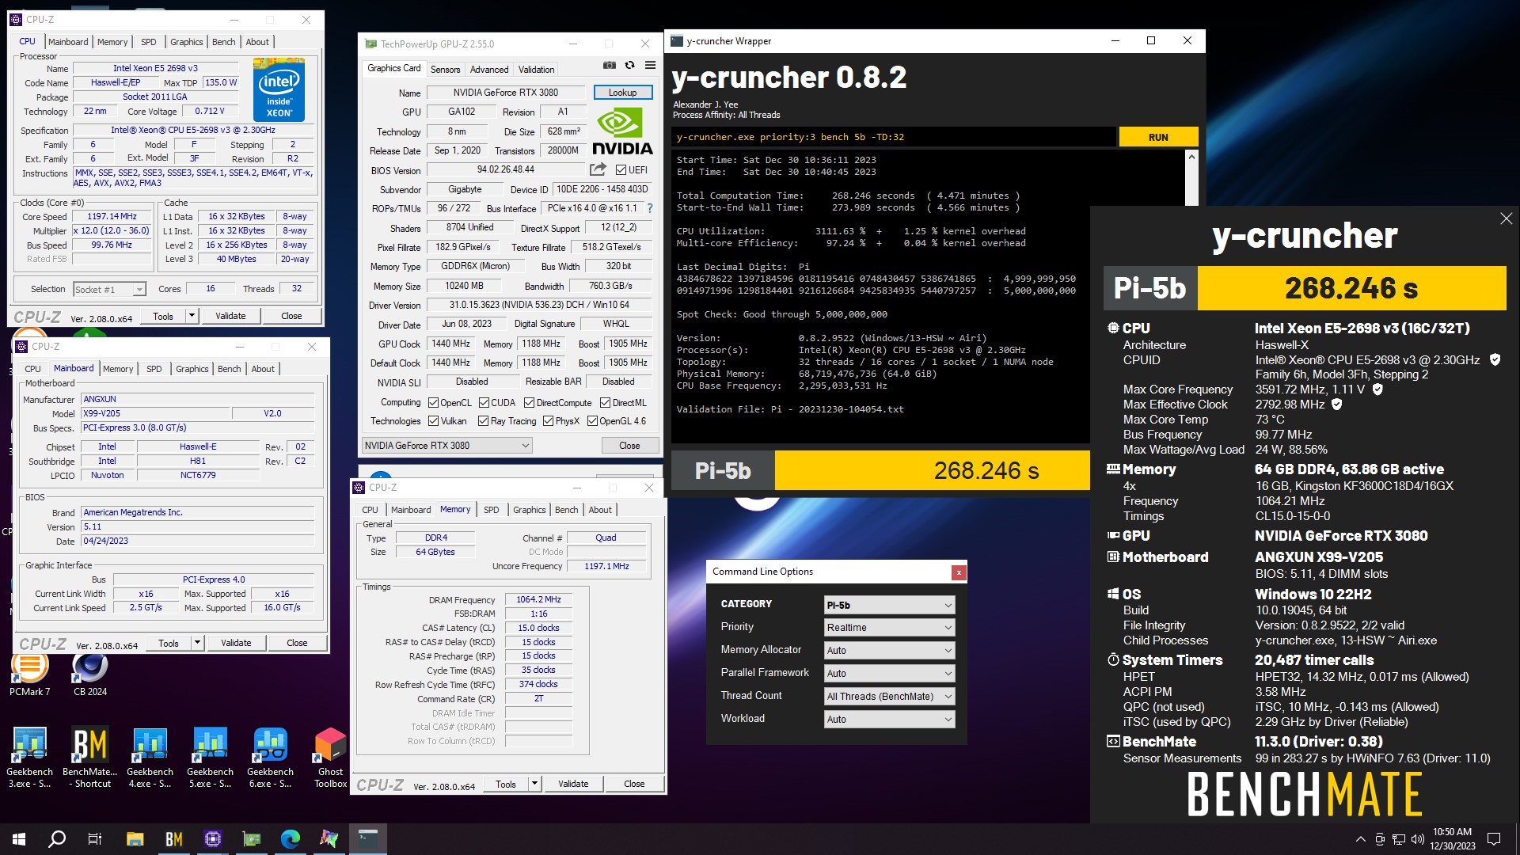The image size is (1520, 855).
Task: Switch to y-cruncher console taskbar icon
Action: coord(368,839)
